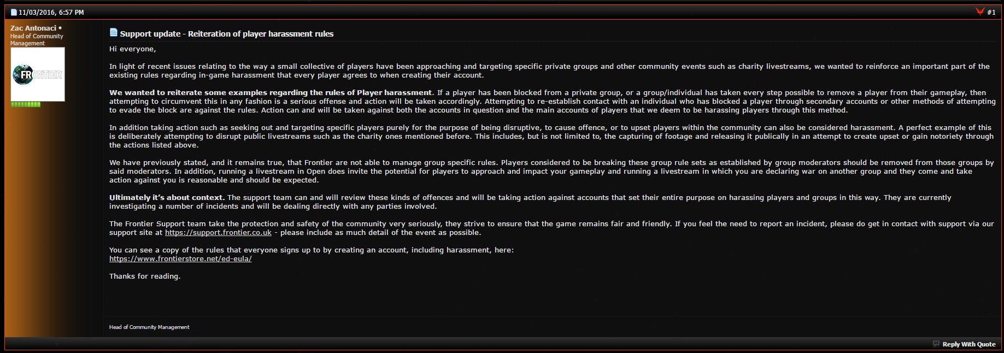Open the frontierstore.net/ed-eula link
This screenshot has height=353, width=1004.
click(x=180, y=258)
